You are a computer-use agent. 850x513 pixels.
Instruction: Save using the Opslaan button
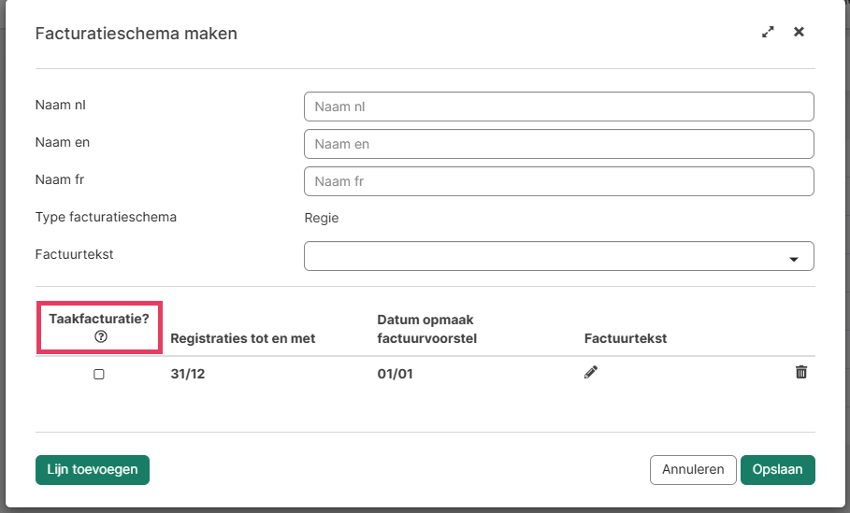coord(777,470)
